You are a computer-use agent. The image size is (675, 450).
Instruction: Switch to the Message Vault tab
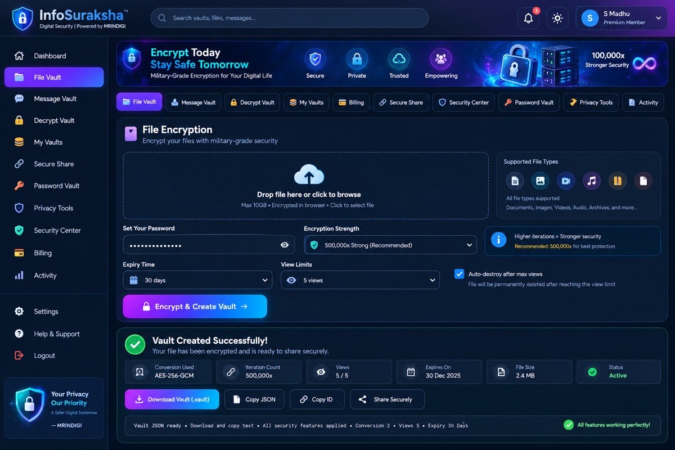click(x=193, y=102)
